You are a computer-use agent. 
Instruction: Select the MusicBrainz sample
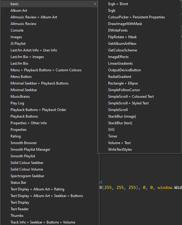click(x=20, y=97)
